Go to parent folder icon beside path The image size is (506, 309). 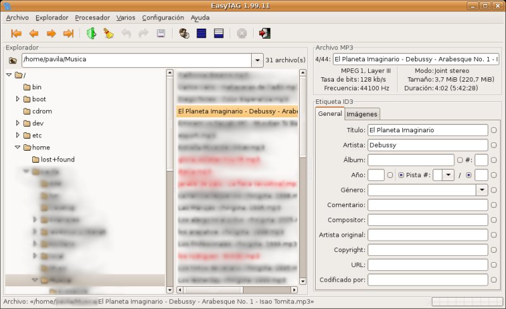(13, 61)
